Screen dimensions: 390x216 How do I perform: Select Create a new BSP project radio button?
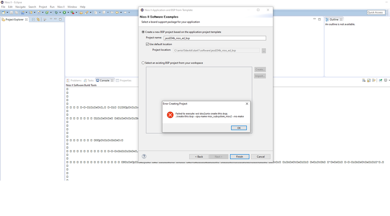[143, 32]
